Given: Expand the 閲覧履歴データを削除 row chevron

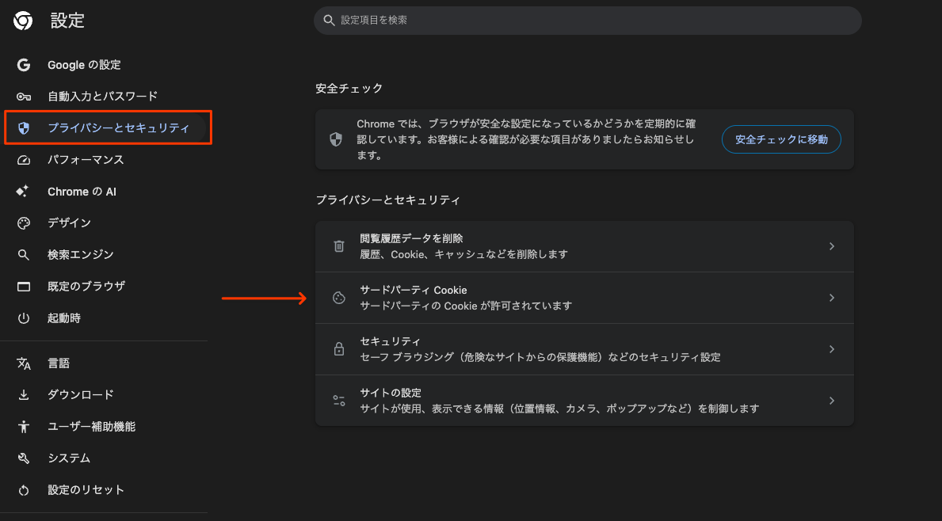Looking at the screenshot, I should 831,246.
